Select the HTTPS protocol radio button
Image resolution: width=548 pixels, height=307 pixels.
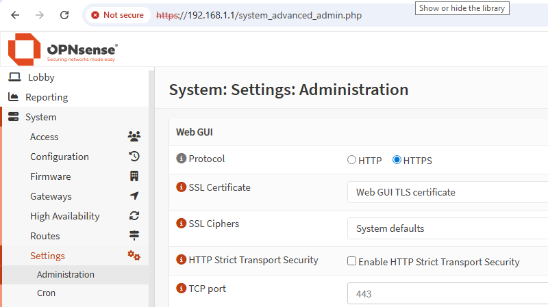pos(397,160)
